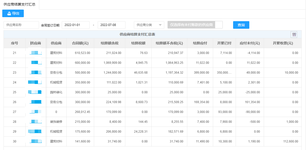Open the start date field 2022-01-01
Viewport: 306px width, 150px height.
coord(76,25)
